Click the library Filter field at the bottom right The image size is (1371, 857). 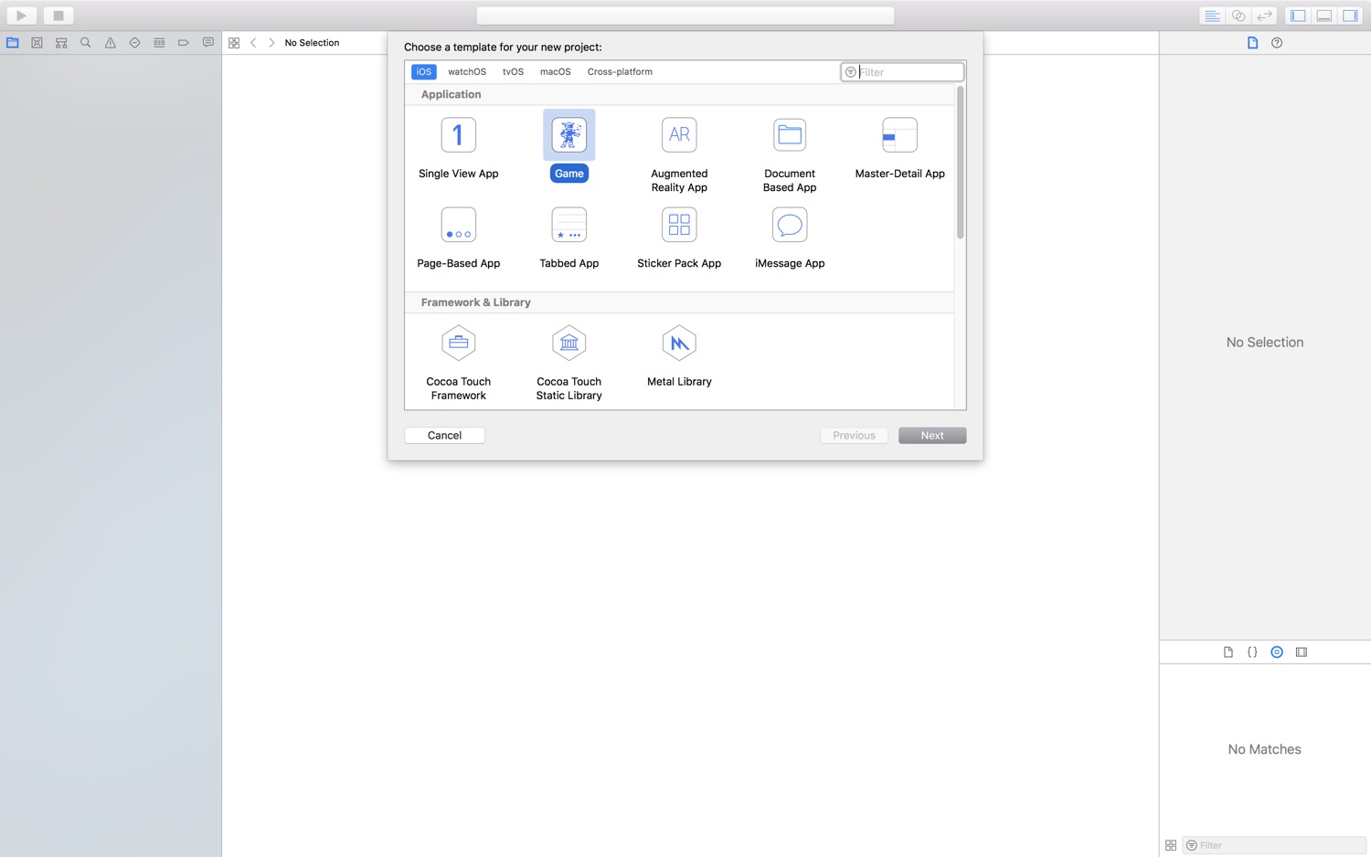pyautogui.click(x=1274, y=845)
